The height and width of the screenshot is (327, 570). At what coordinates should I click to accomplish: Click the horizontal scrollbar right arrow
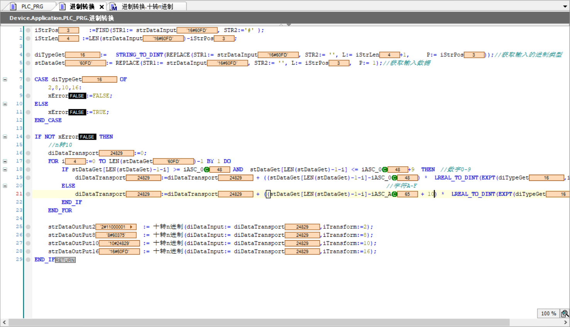coord(565,322)
